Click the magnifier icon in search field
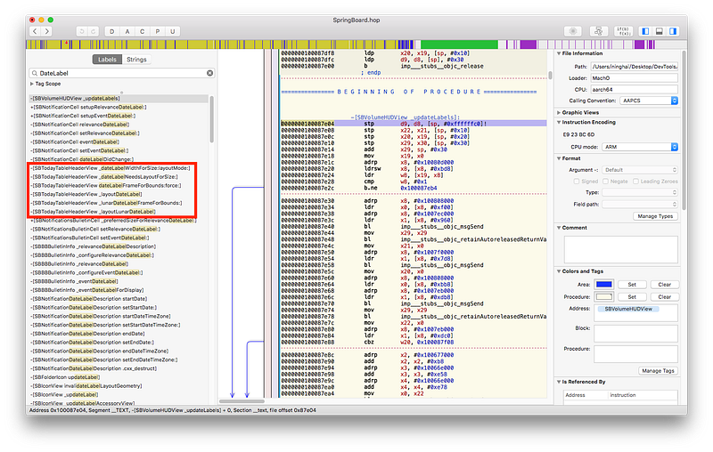The height and width of the screenshot is (452, 713). coord(35,73)
